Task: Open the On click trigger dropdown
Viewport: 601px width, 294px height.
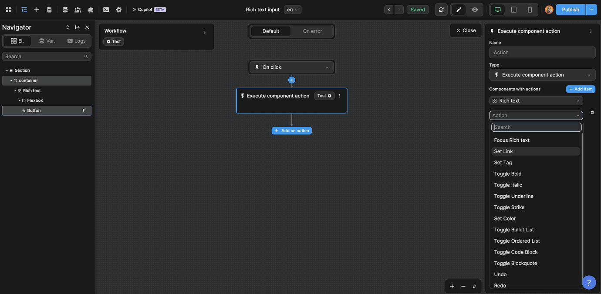Action: pos(291,67)
